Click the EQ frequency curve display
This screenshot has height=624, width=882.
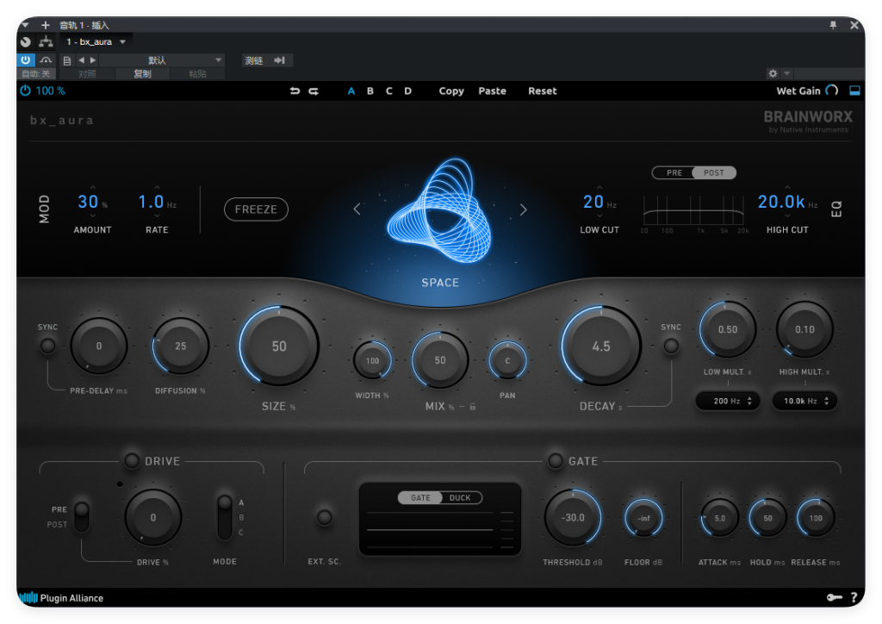tap(693, 211)
